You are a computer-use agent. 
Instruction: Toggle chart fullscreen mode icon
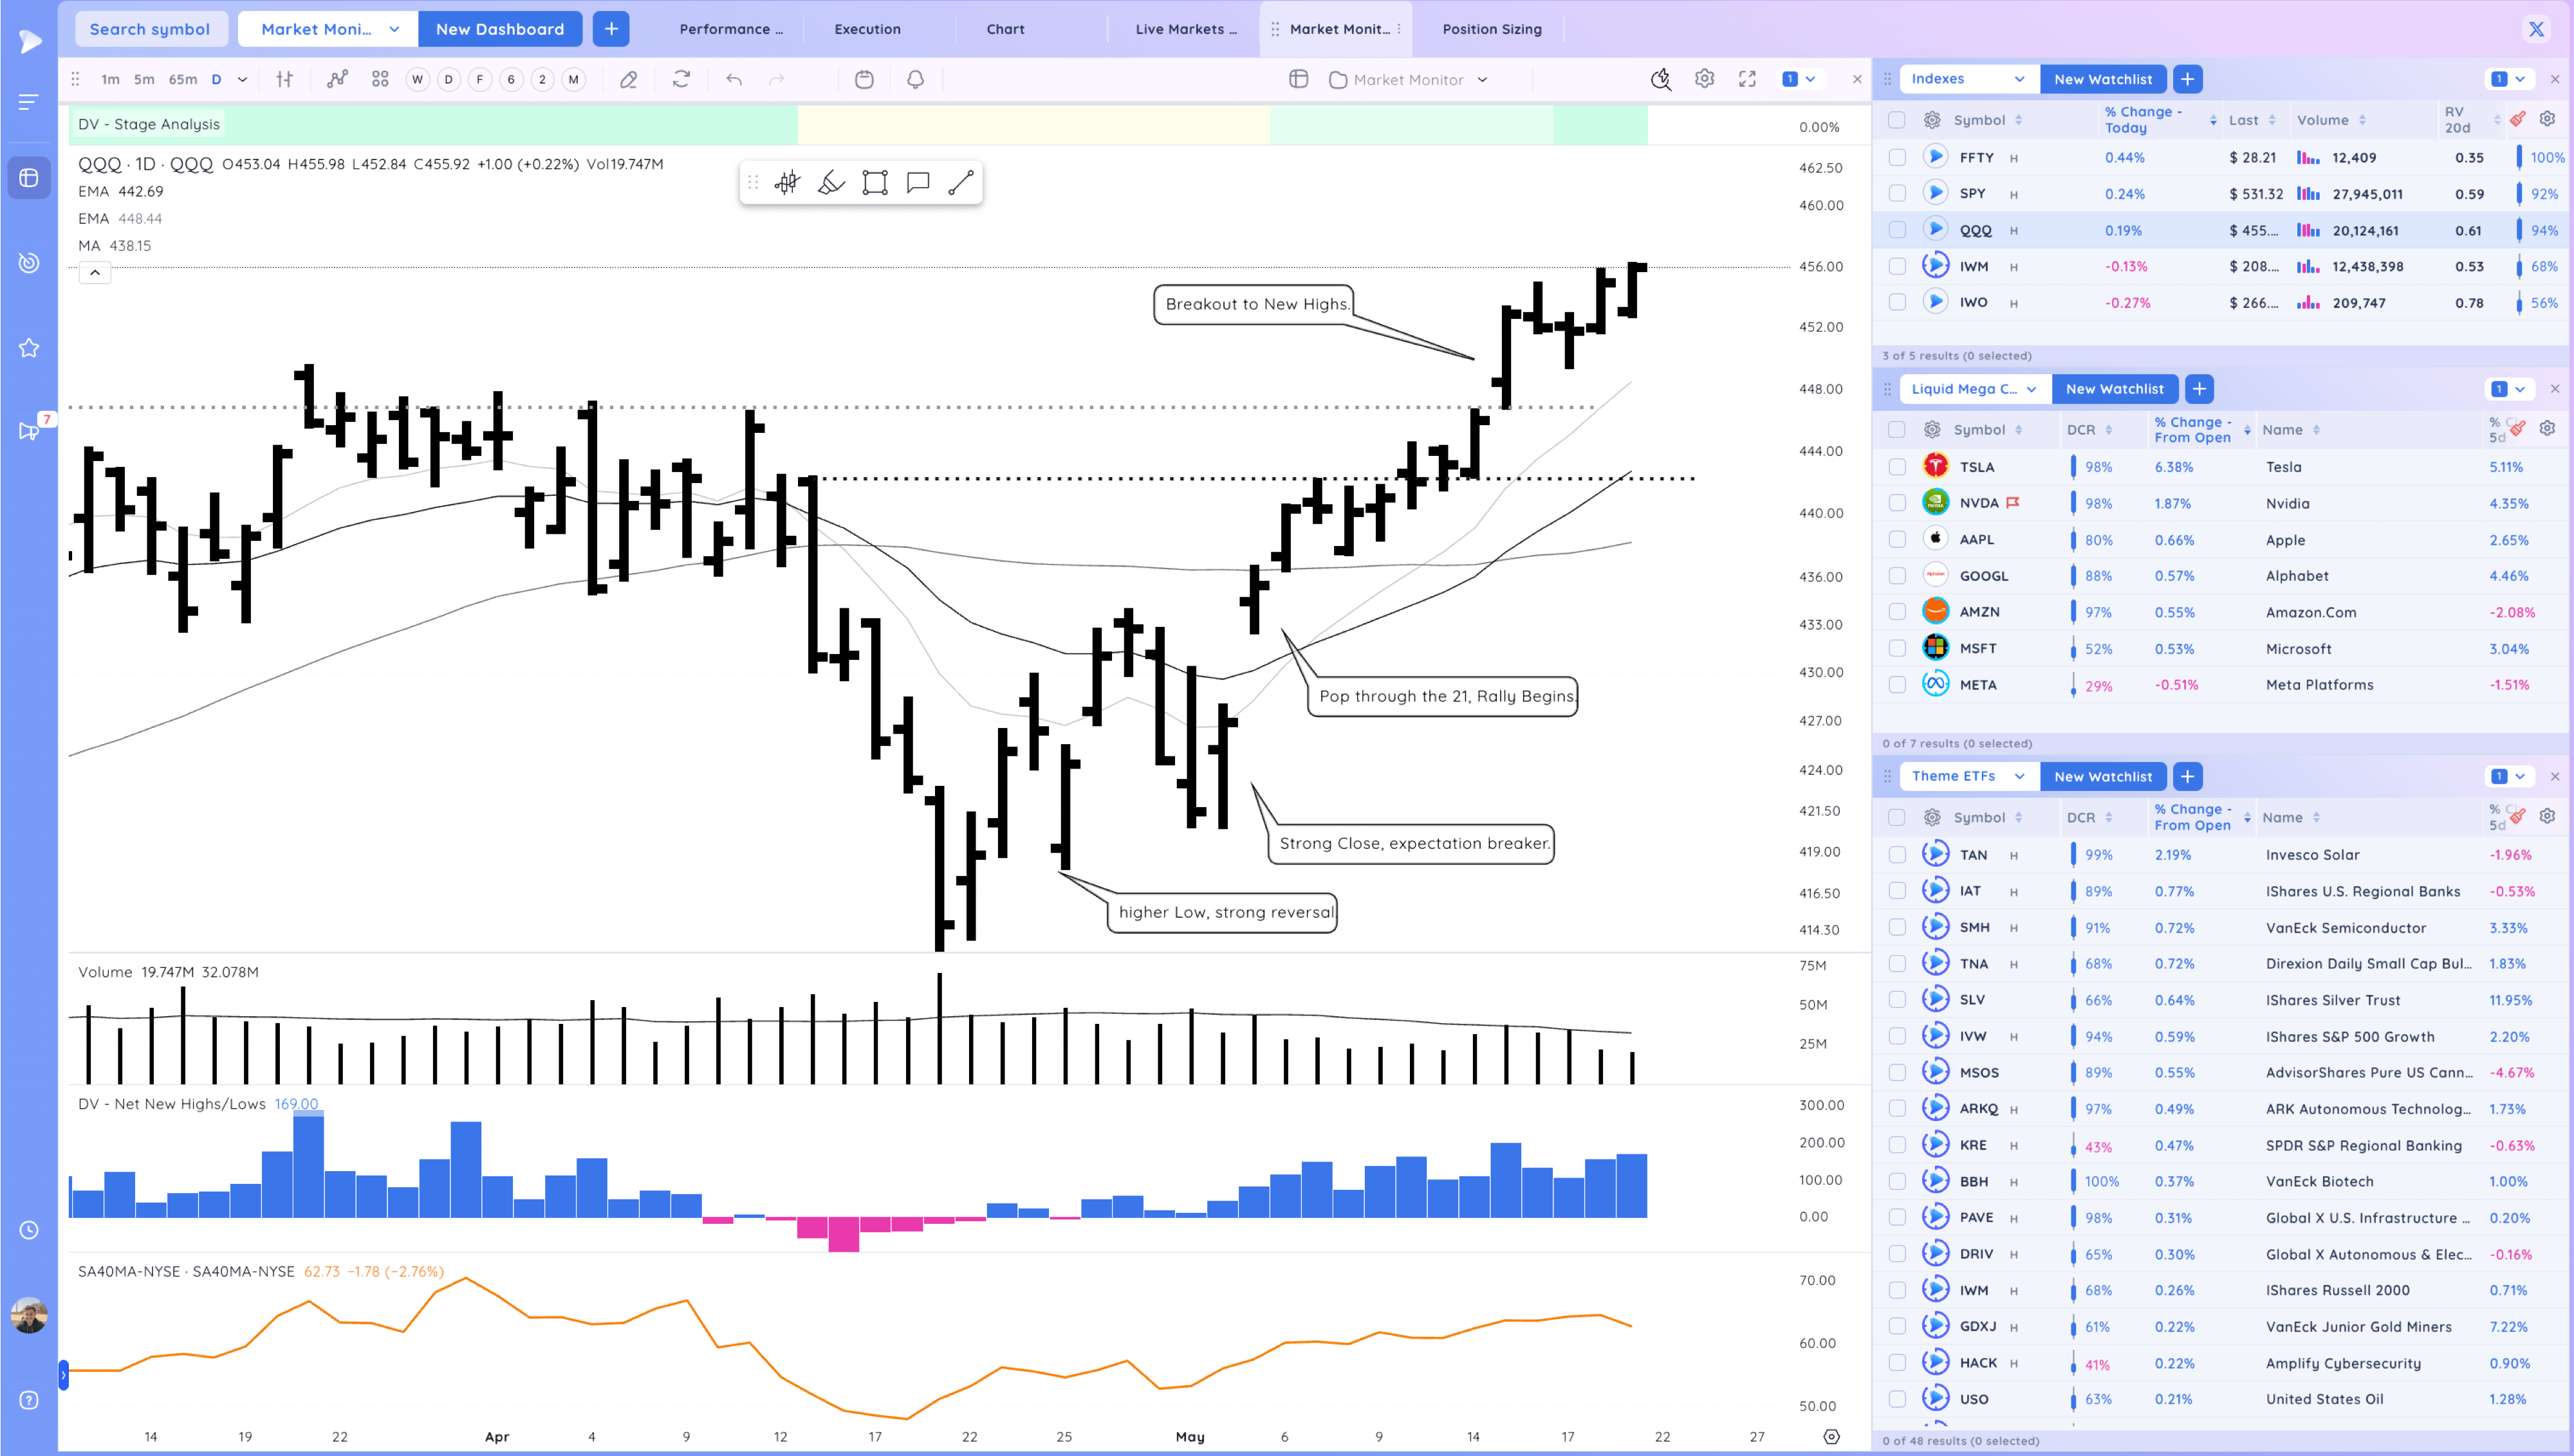pos(1748,79)
